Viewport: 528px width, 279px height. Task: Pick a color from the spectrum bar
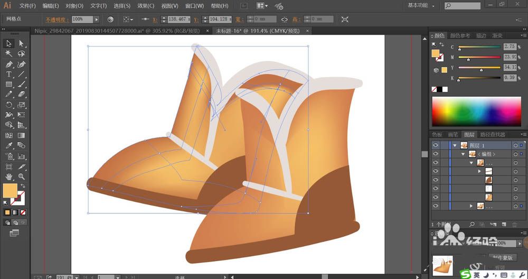[477, 111]
